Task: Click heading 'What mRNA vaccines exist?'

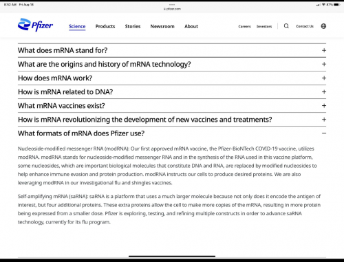Action: [x=61, y=106]
